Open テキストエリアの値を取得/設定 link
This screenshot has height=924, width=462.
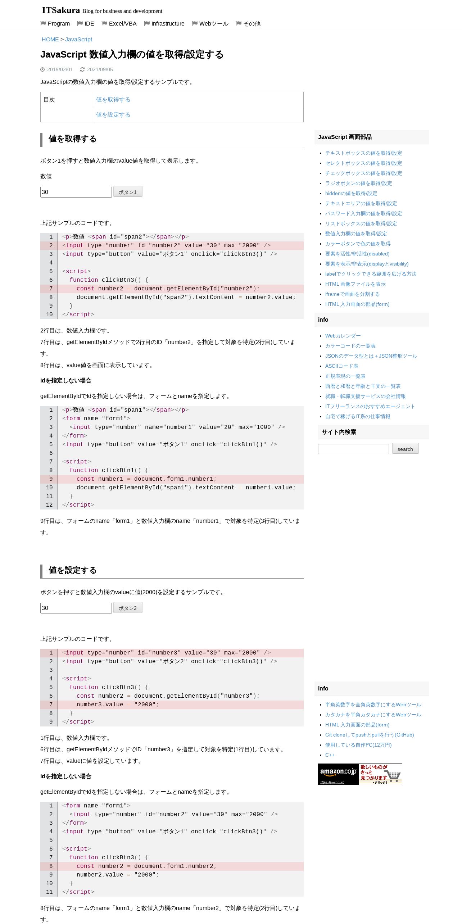[x=361, y=204]
